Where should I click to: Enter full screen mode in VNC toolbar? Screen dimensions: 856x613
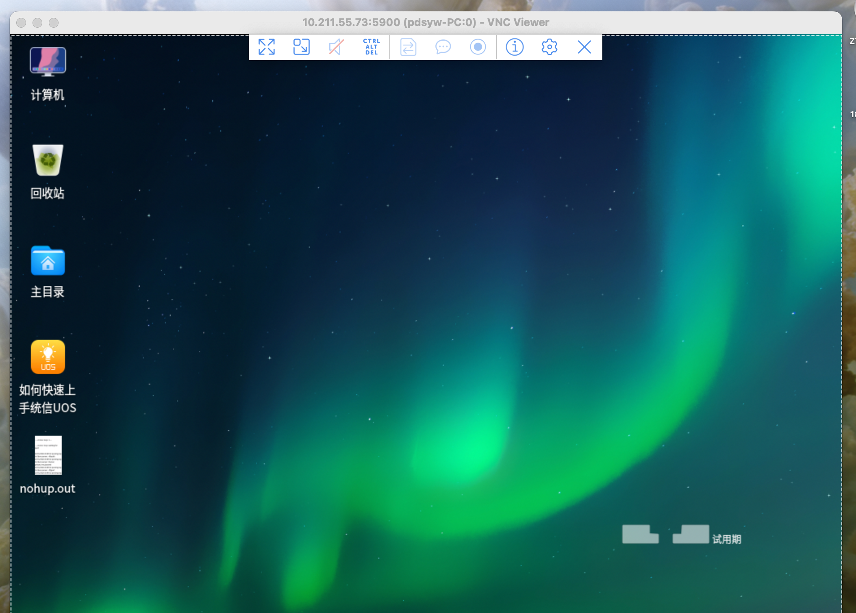[x=267, y=47]
